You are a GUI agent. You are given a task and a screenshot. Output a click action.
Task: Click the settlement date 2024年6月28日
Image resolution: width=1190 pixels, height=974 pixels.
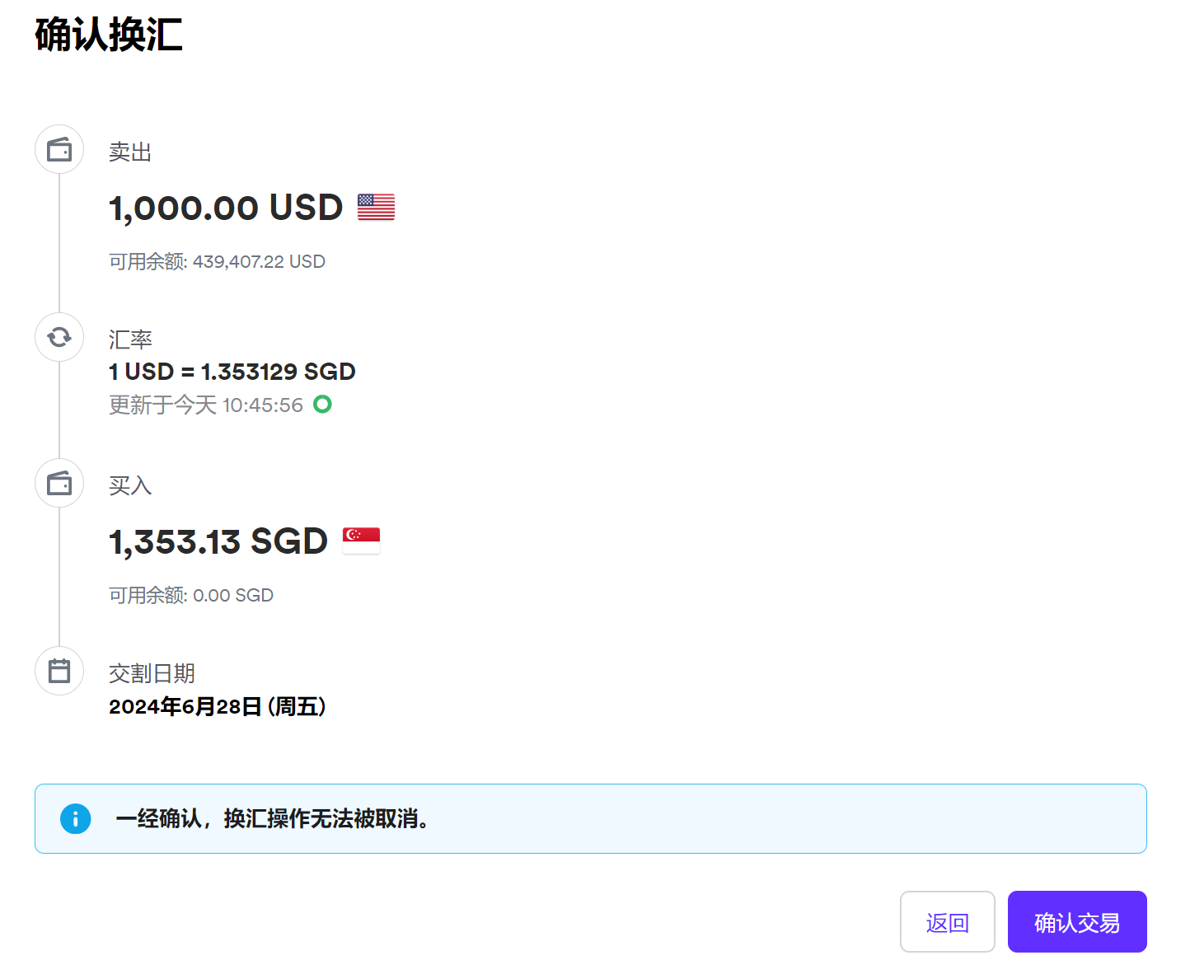[x=218, y=706]
